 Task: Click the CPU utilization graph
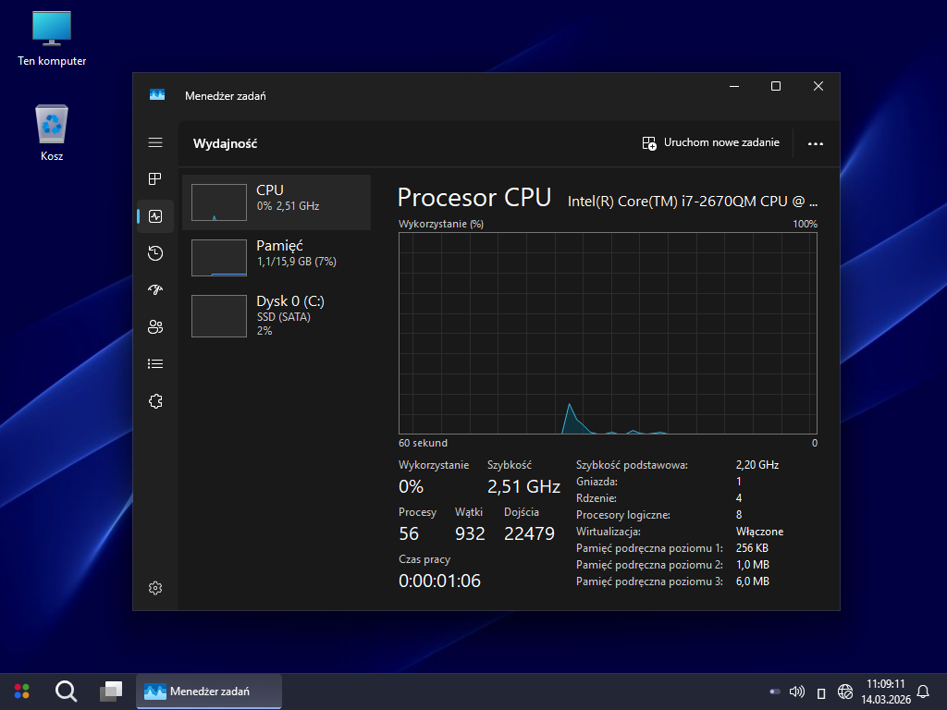point(608,333)
